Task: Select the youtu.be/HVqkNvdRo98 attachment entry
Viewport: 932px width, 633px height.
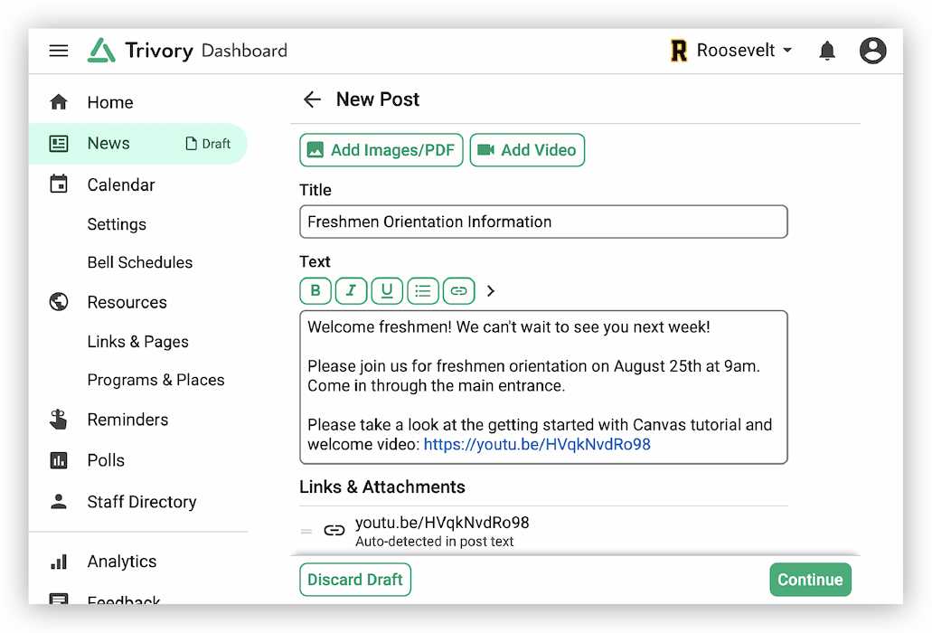Action: tap(442, 523)
